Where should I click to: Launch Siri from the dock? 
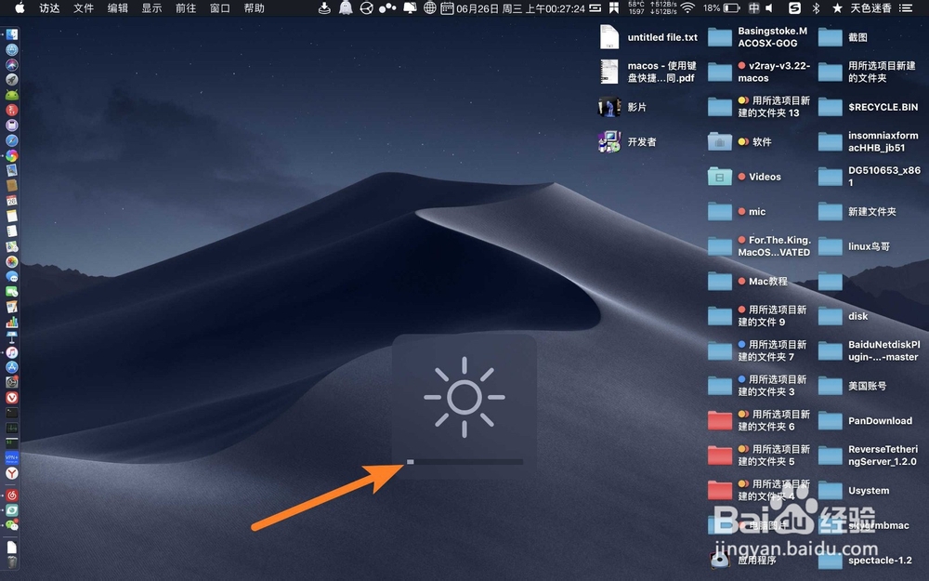12,65
